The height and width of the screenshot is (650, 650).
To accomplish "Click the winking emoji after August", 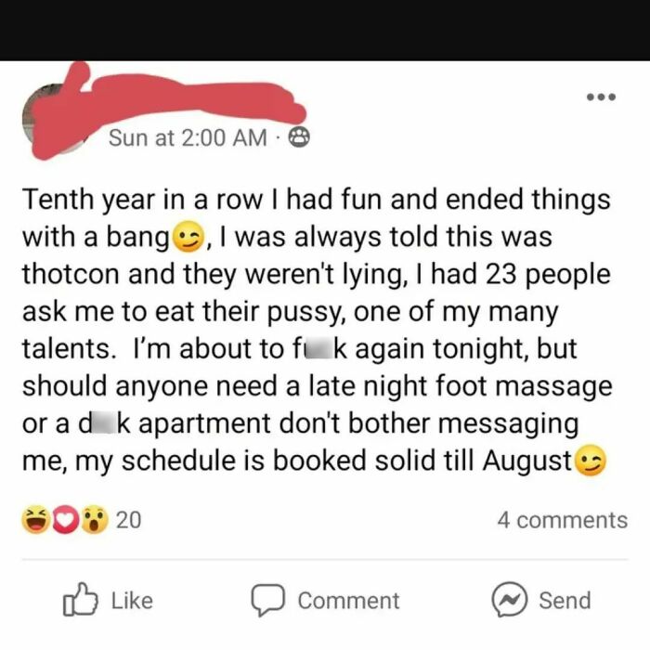I will tap(591, 461).
